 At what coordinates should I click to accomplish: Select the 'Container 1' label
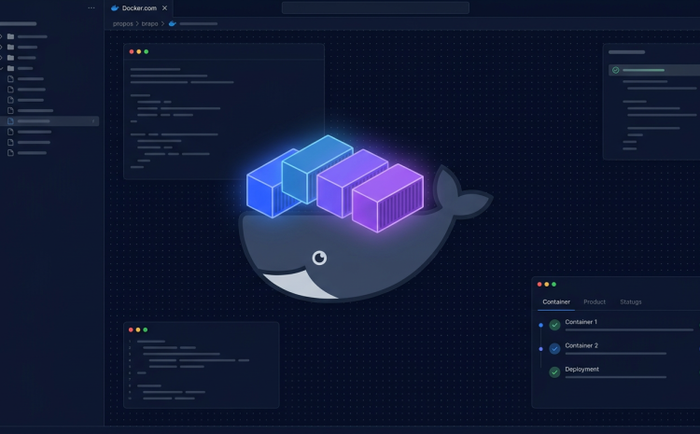pos(581,321)
